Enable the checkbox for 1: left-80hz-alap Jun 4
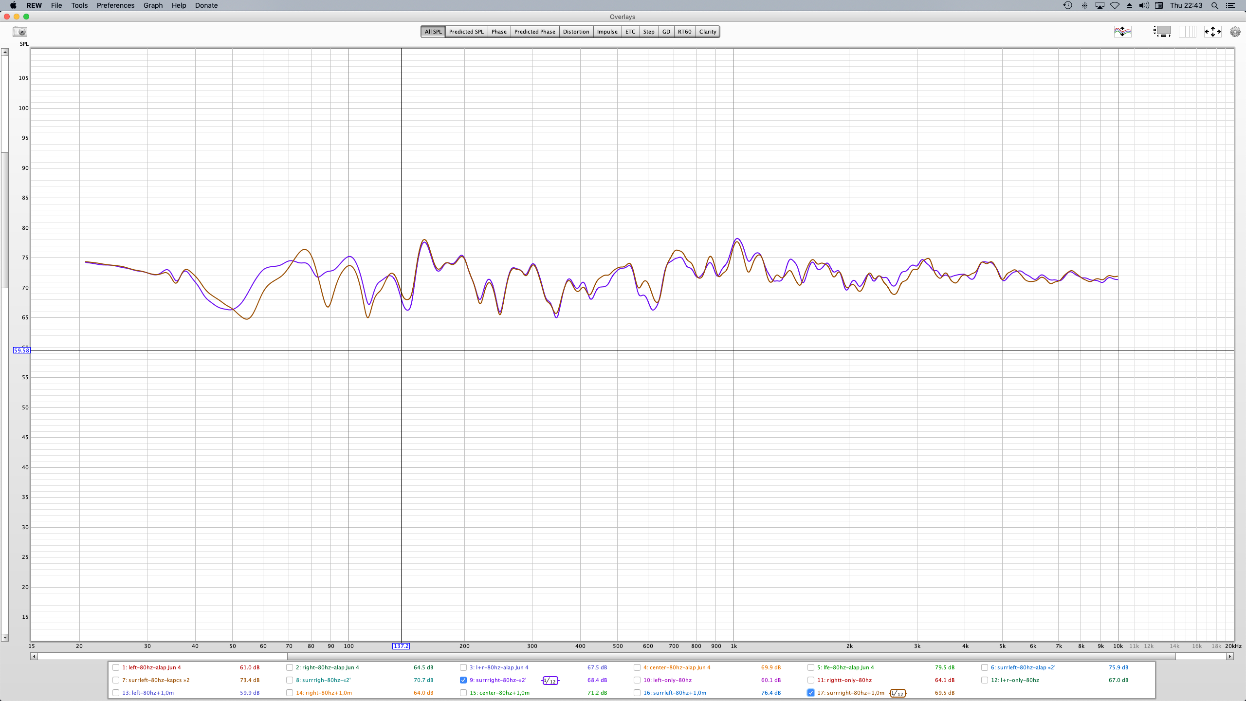The height and width of the screenshot is (701, 1246). pyautogui.click(x=115, y=667)
